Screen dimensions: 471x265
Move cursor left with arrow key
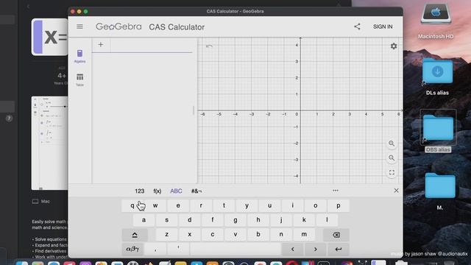293,249
